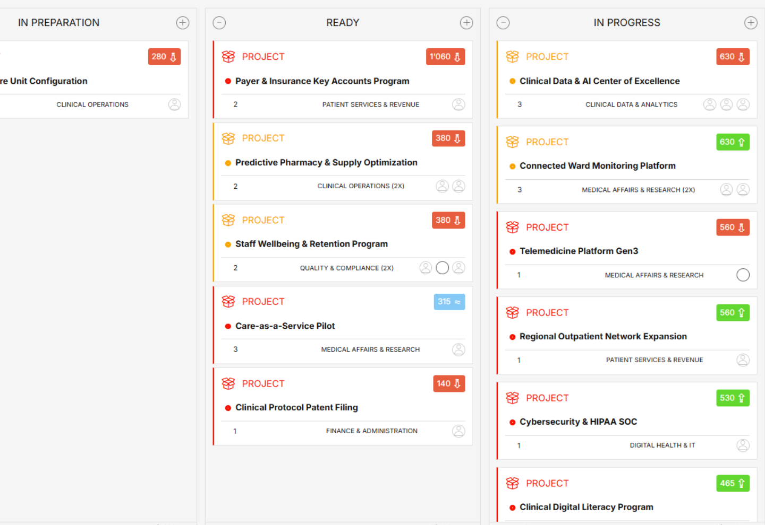Click the first assignee avatar on the Staff Wellbeing card
The height and width of the screenshot is (525, 765).
point(426,268)
